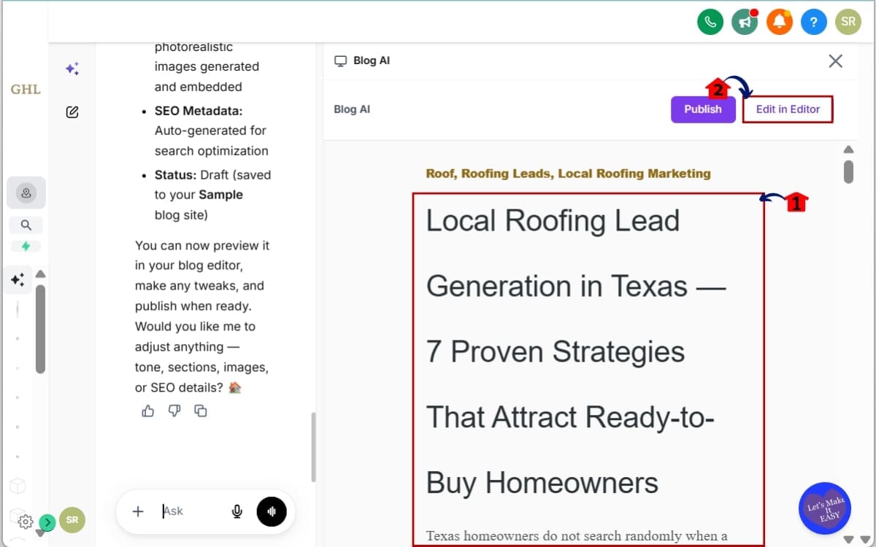
Task: Open the settings gear at the sidebar bottom
Action: pos(25,521)
